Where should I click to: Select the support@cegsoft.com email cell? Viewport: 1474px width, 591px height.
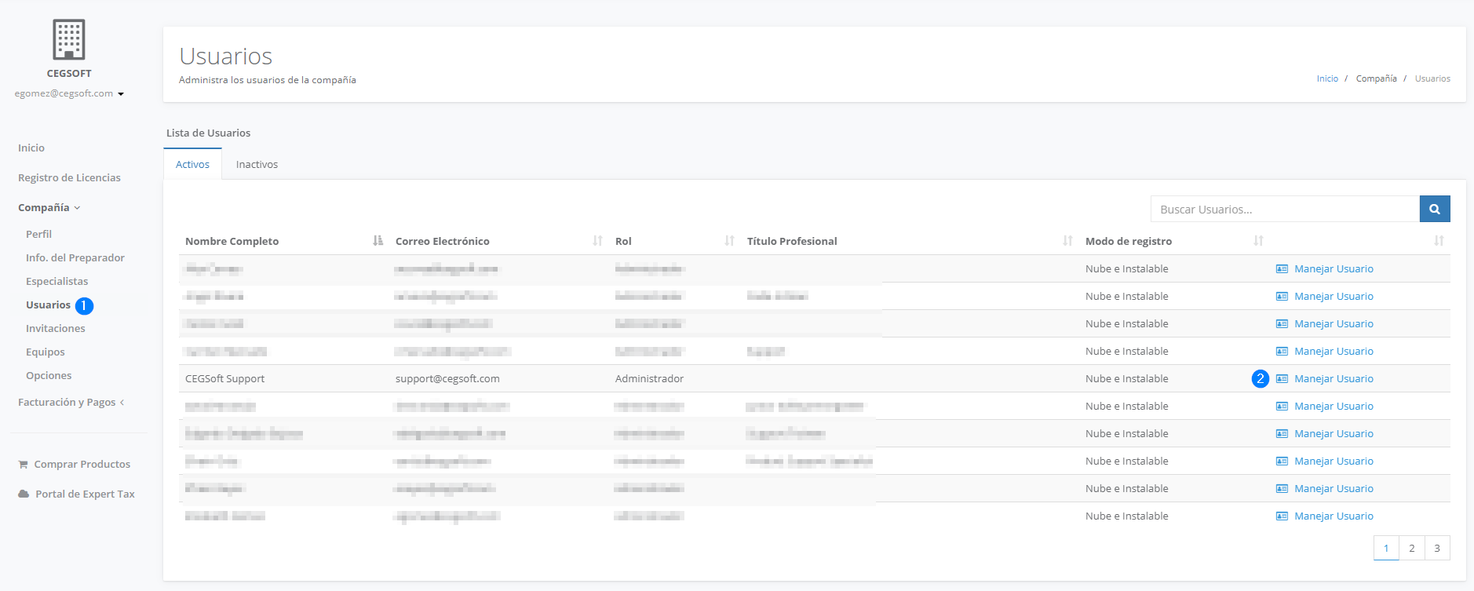[447, 378]
